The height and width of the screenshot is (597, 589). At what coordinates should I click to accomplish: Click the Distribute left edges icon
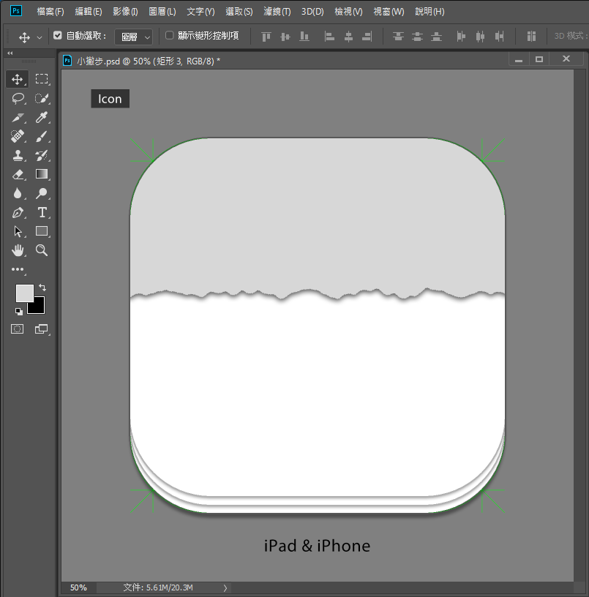461,37
